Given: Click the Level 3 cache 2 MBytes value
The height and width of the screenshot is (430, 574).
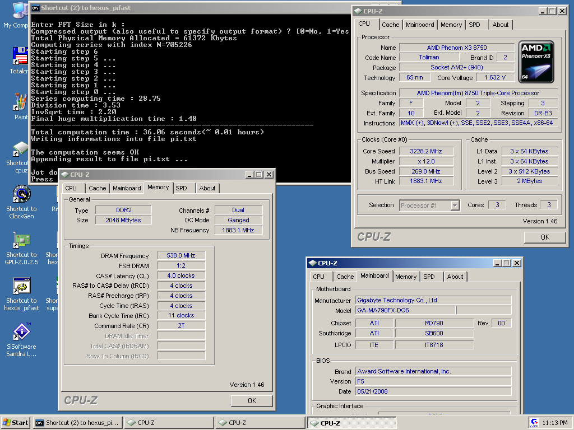Looking at the screenshot, I should 530,181.
